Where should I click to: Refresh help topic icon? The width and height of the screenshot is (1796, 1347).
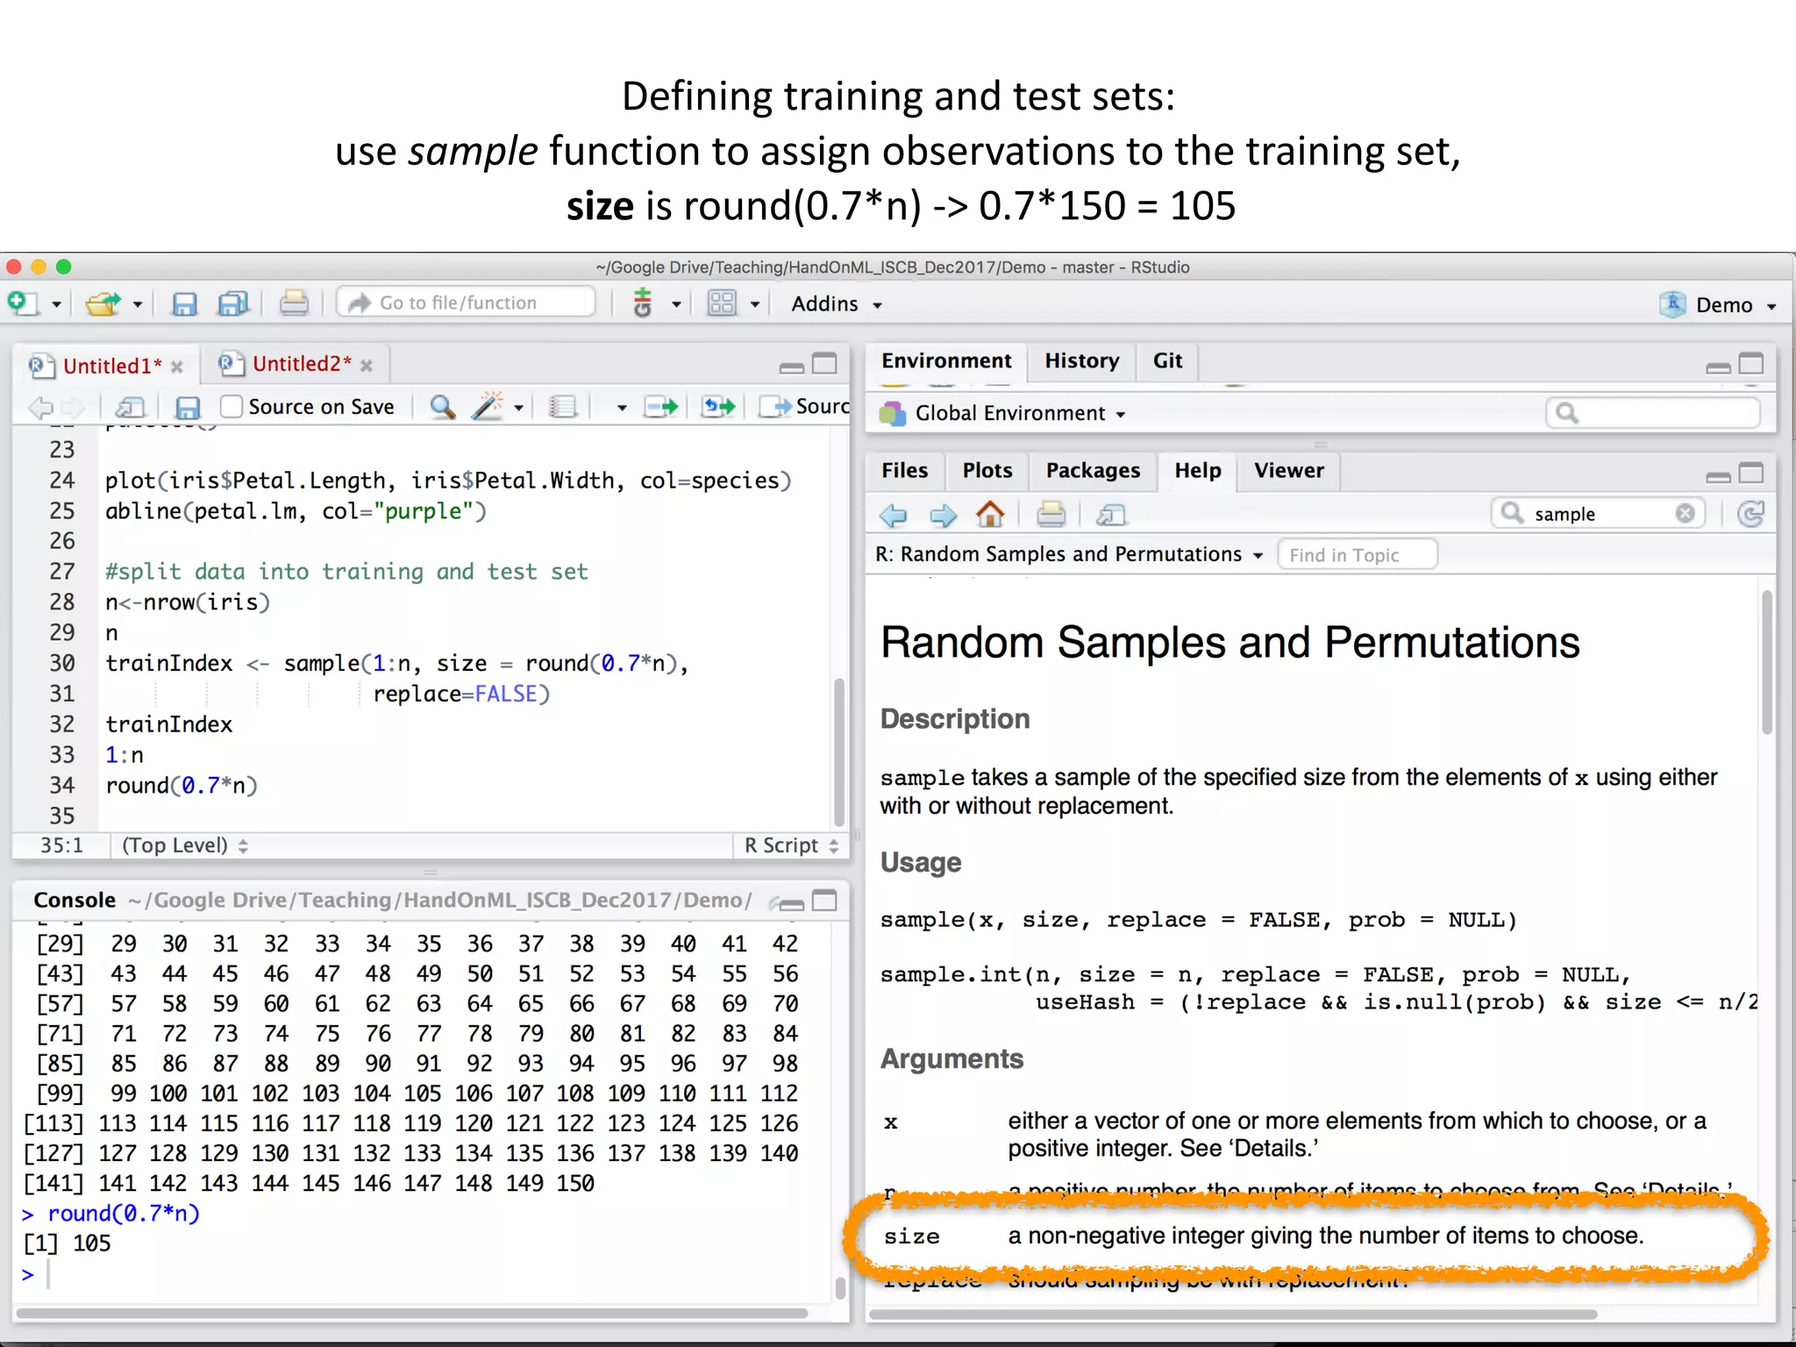click(x=1751, y=514)
